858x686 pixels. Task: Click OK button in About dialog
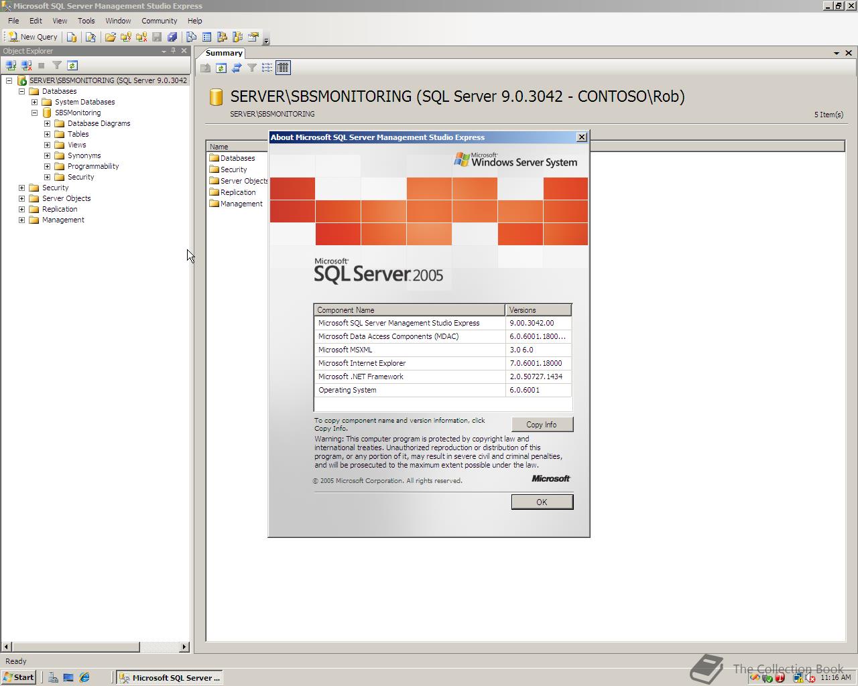tap(542, 502)
